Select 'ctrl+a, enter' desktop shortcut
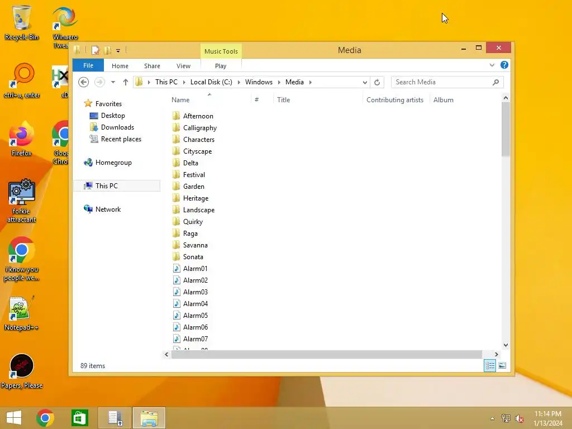 [x=22, y=81]
